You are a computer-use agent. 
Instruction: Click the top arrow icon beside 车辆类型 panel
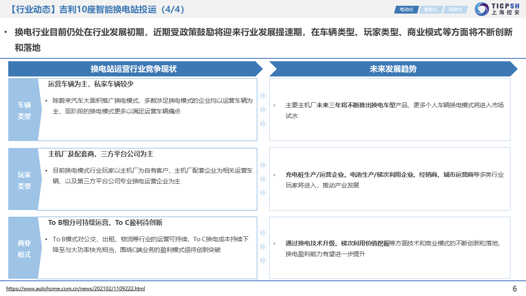(263, 96)
